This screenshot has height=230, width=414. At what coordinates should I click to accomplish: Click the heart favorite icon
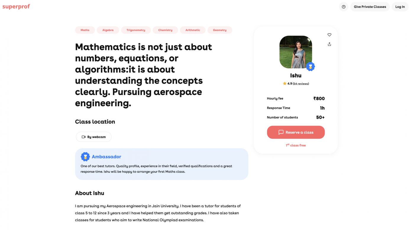[x=329, y=35]
